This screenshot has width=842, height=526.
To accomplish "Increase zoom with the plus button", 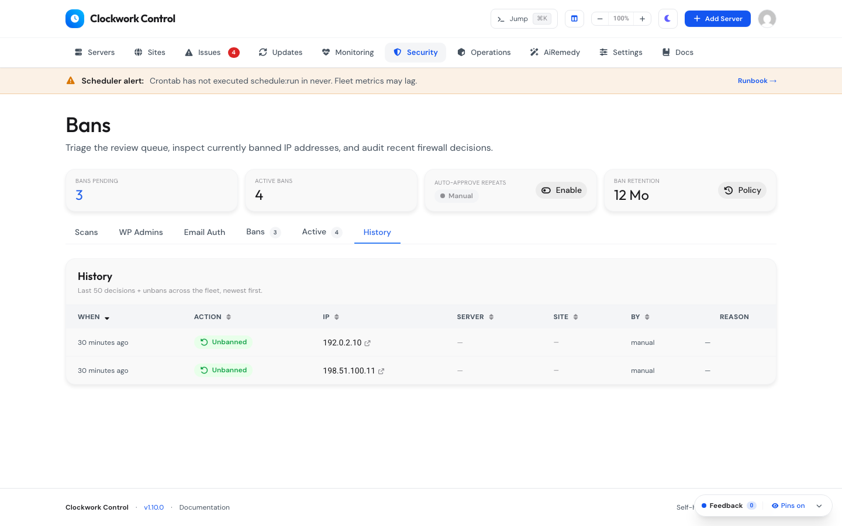I will click(x=642, y=19).
